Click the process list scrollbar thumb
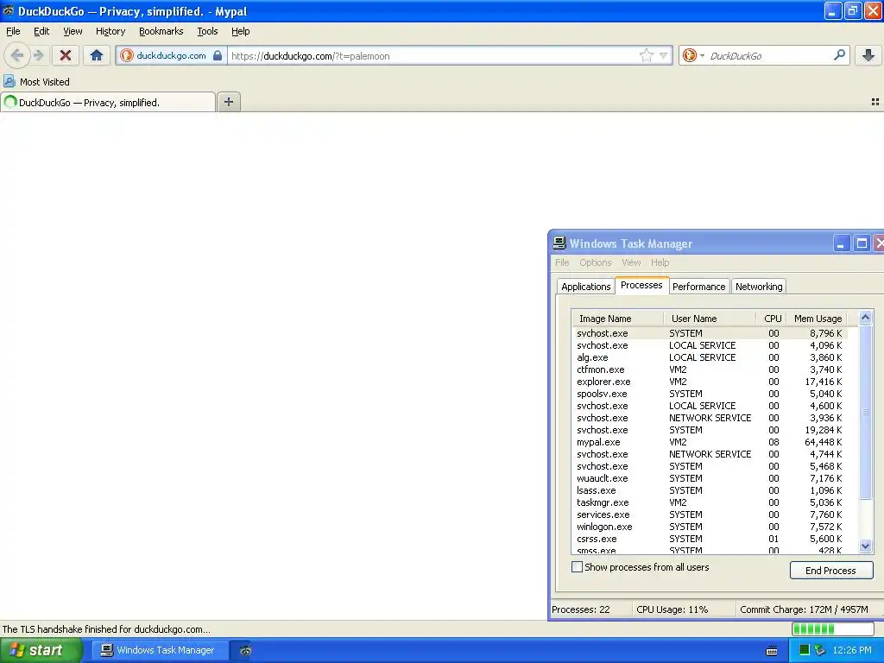Screen dimensions: 884x663 pos(865,412)
